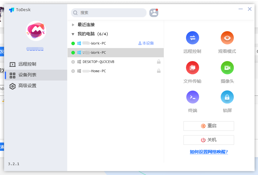Open 远程控制 in the left sidebar
Viewport: 258px width, 175px height.
(x=36, y=64)
